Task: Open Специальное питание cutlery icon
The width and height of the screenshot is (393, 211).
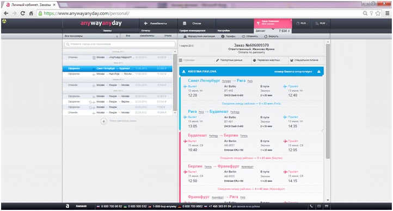Action: (x=292, y=60)
